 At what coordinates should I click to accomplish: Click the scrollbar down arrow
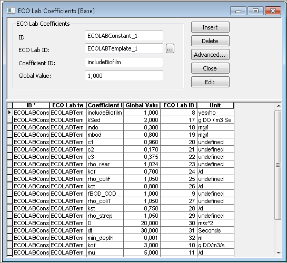point(279,253)
